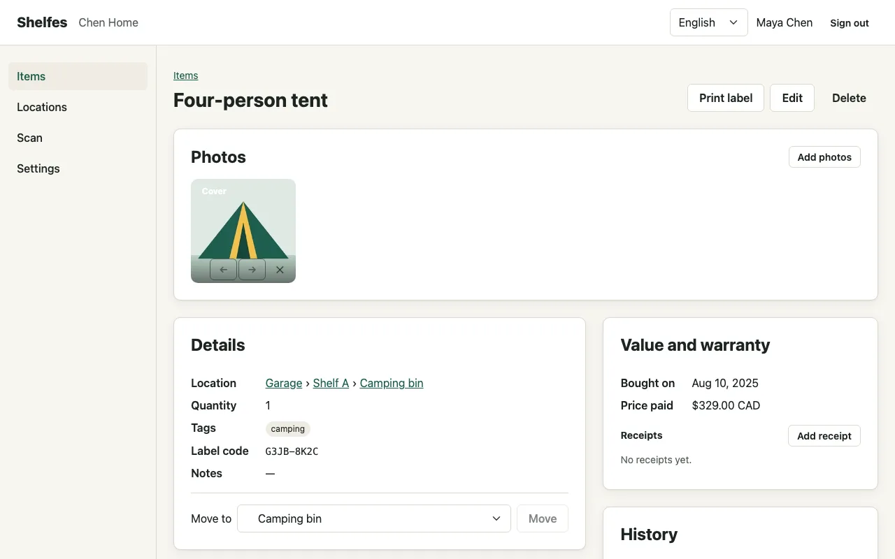
Task: Delete the Four-person tent item
Action: coord(849,98)
